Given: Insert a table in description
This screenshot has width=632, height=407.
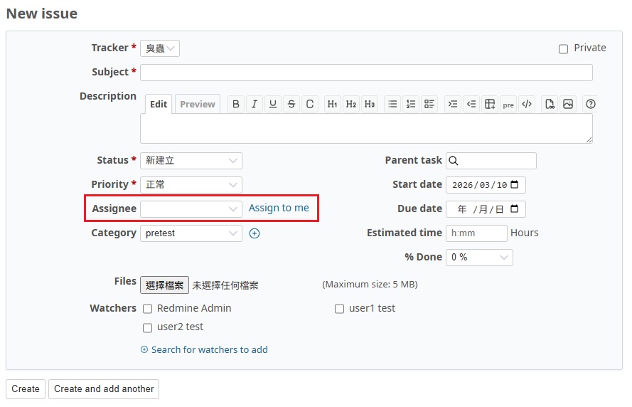Looking at the screenshot, I should coord(490,104).
